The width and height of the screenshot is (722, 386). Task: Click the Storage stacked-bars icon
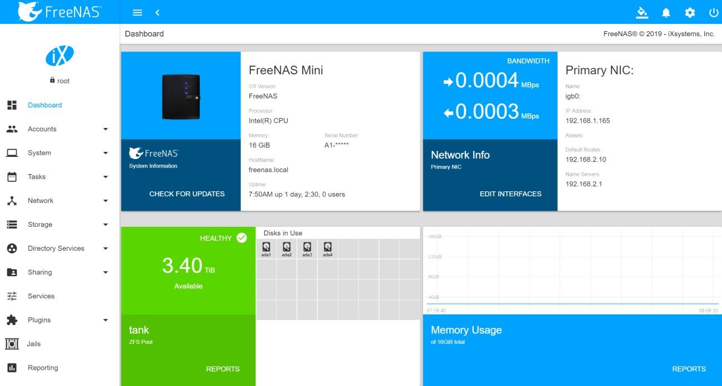pyautogui.click(x=12, y=224)
